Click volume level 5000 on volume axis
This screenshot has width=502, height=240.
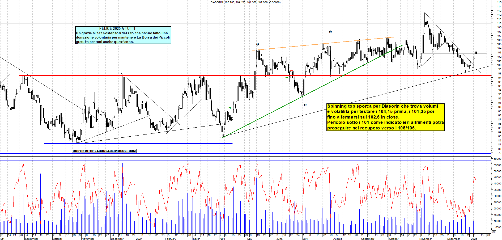(498, 227)
